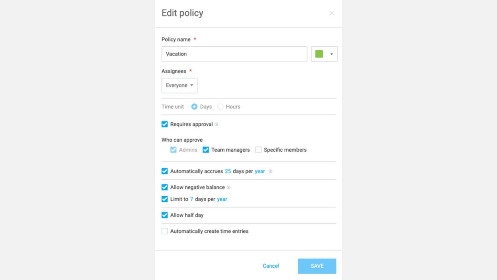Click the accrual settings info icon

point(271,171)
